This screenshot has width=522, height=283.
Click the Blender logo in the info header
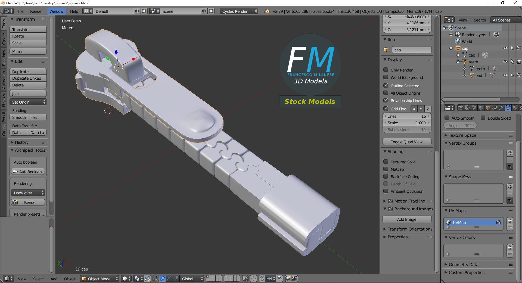[267, 11]
